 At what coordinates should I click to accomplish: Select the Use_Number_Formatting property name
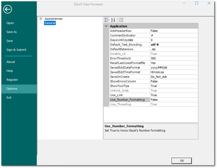[129, 100]
